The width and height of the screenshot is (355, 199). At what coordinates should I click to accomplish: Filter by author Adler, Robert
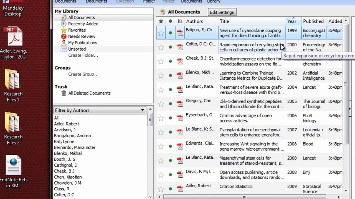[67, 124]
